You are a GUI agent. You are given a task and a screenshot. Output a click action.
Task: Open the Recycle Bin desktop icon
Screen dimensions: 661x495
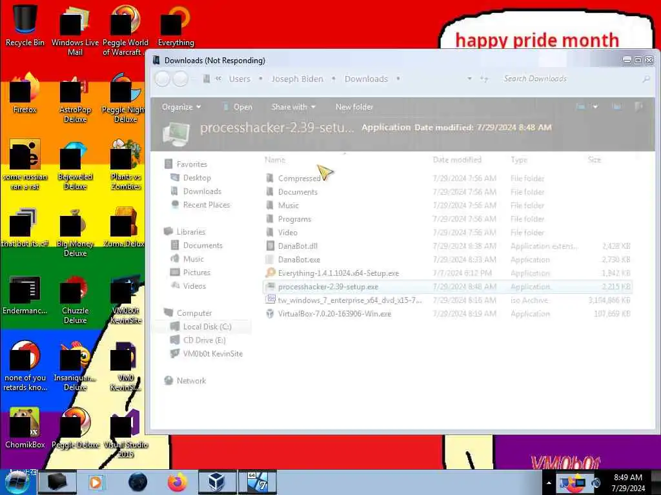[25, 25]
